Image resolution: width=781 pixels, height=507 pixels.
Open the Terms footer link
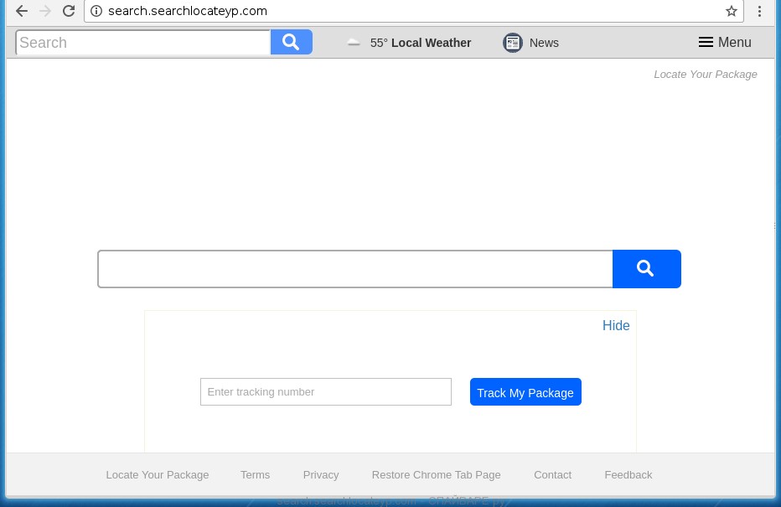[x=255, y=474]
